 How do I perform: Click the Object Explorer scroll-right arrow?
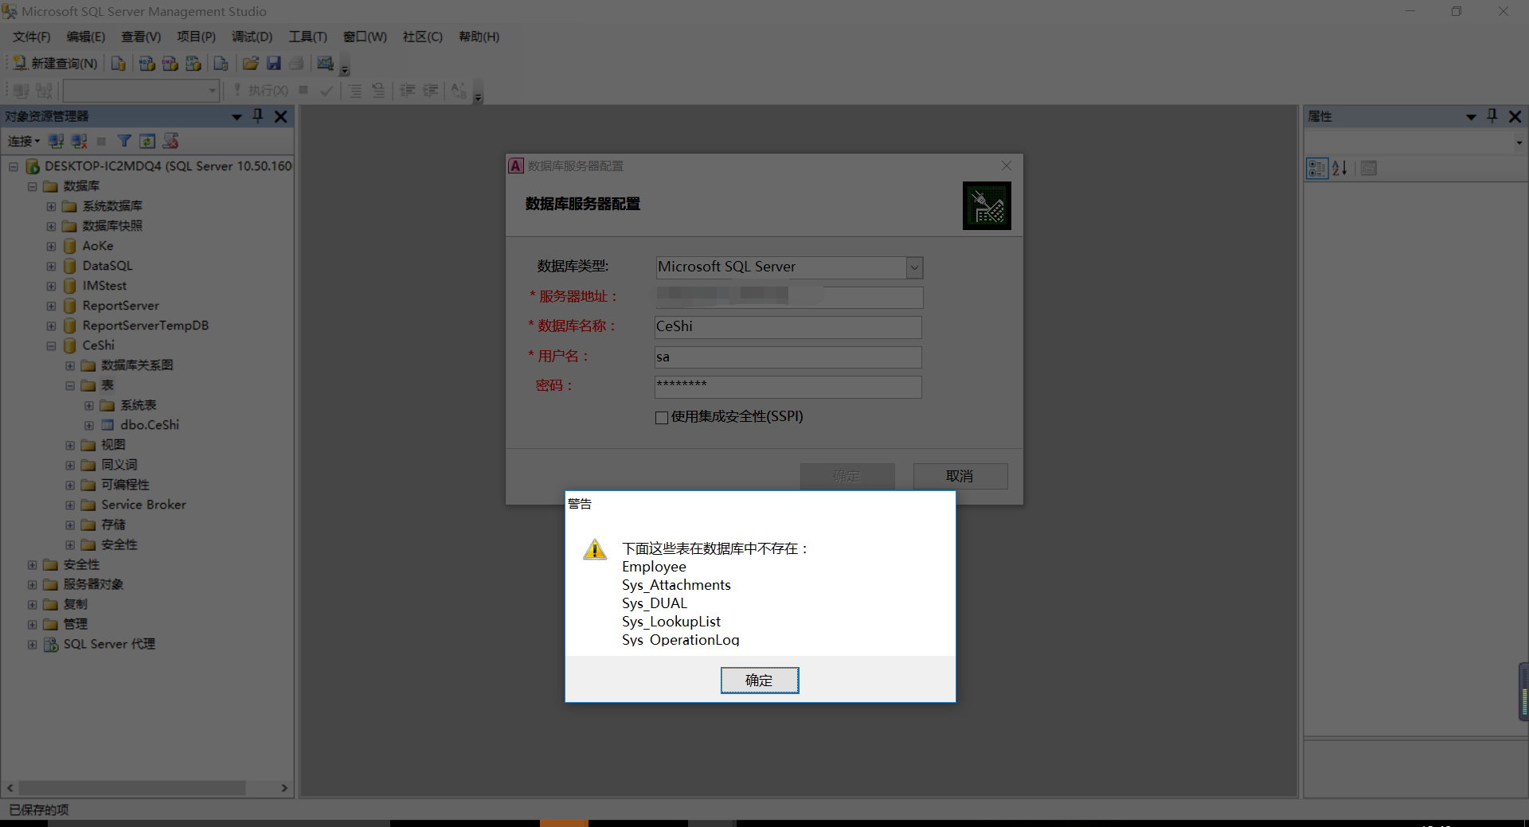pos(284,788)
